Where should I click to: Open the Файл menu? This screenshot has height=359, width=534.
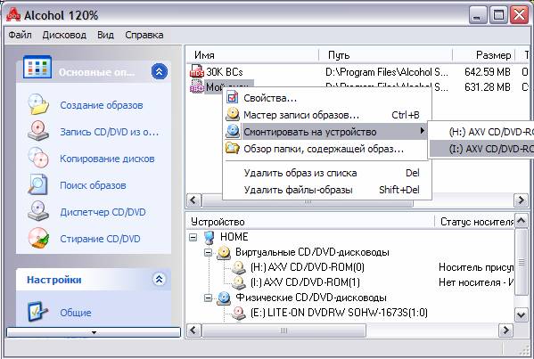click(x=21, y=35)
